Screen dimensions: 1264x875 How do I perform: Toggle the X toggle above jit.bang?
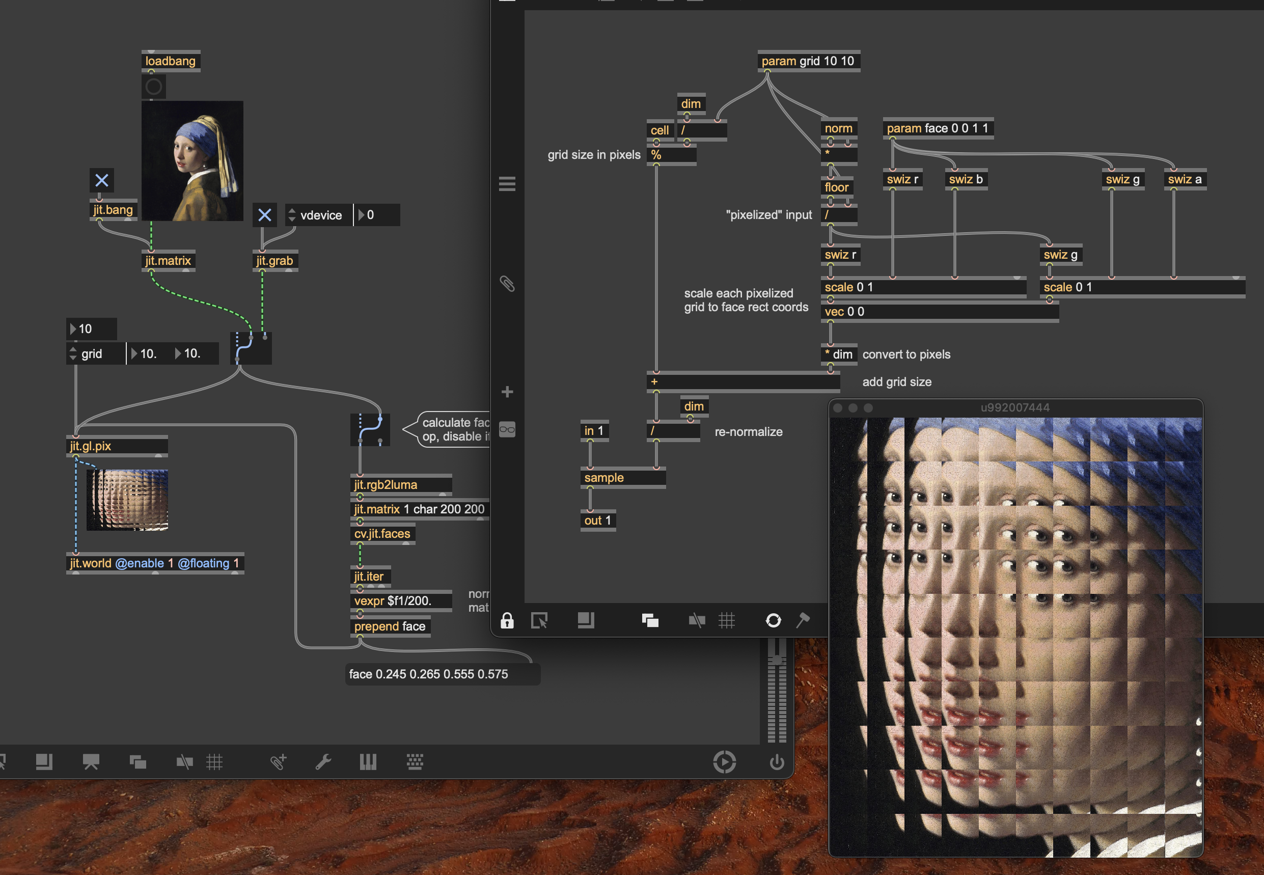click(x=102, y=180)
